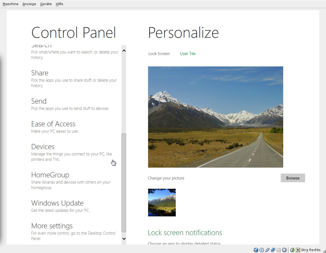This screenshot has height=253, width=326.
Task: Select the small lake picture thumbnail
Action: tap(162, 203)
